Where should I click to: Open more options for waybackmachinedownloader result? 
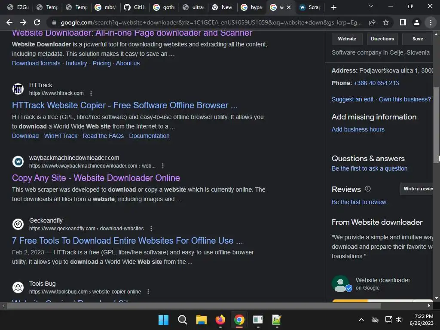click(x=163, y=166)
